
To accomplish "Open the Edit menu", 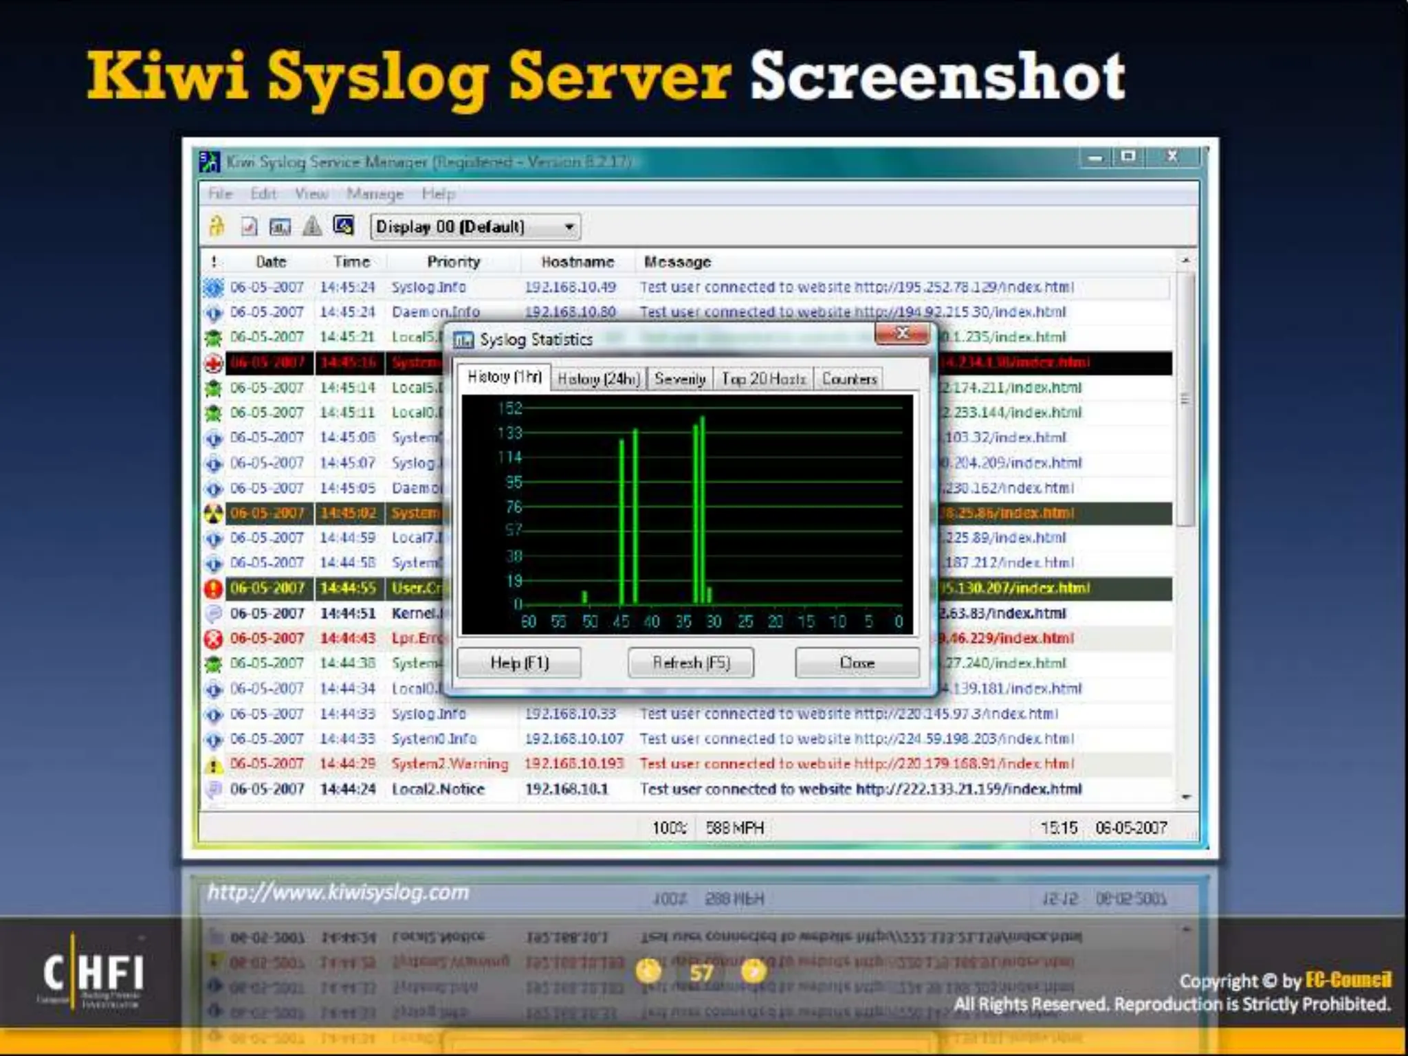I will 263,194.
